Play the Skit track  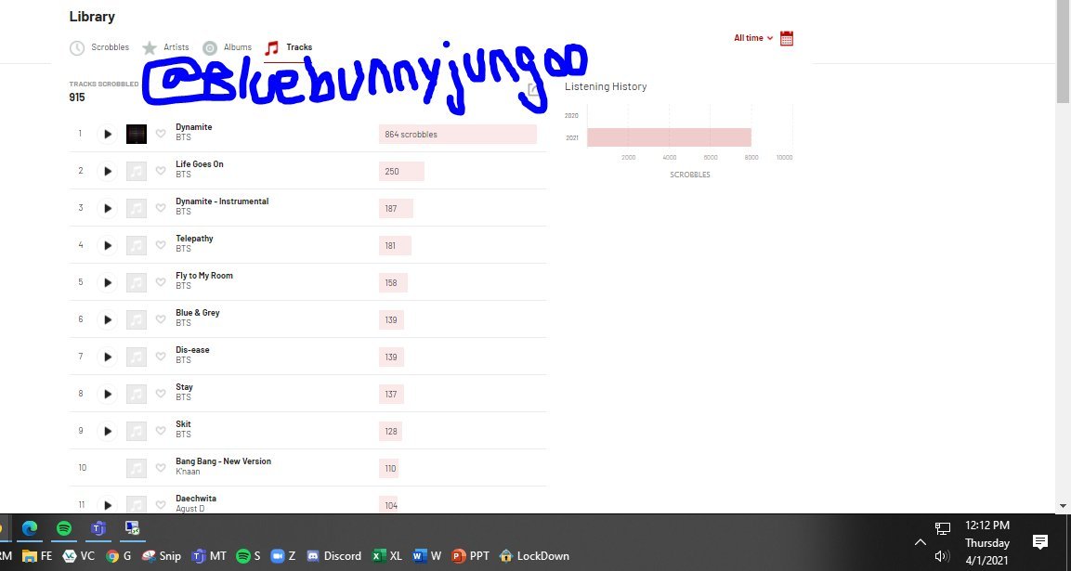(x=107, y=431)
